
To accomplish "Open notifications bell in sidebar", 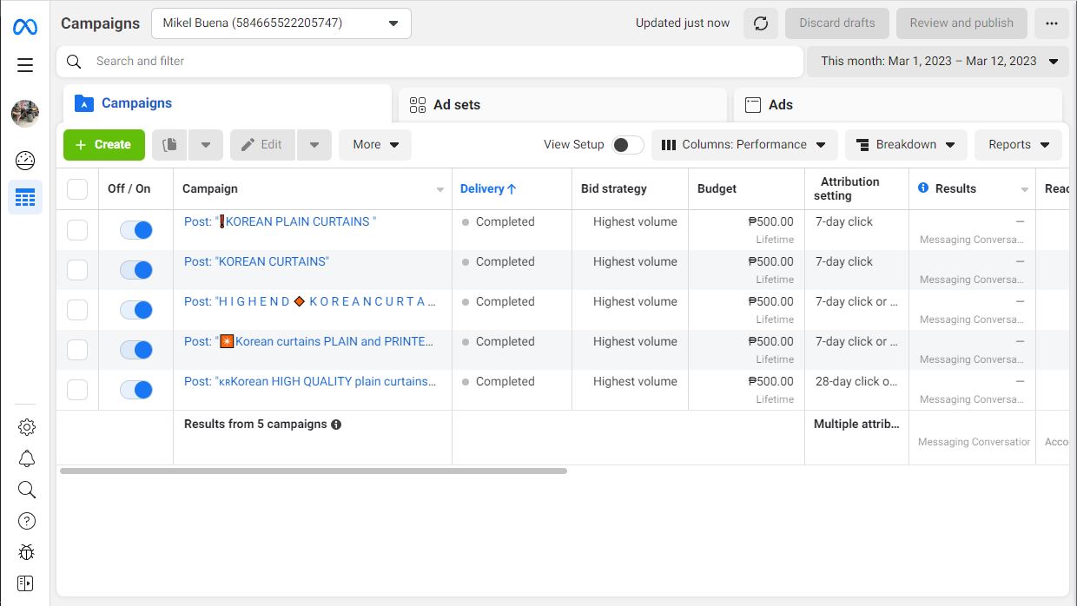I will tap(26, 458).
